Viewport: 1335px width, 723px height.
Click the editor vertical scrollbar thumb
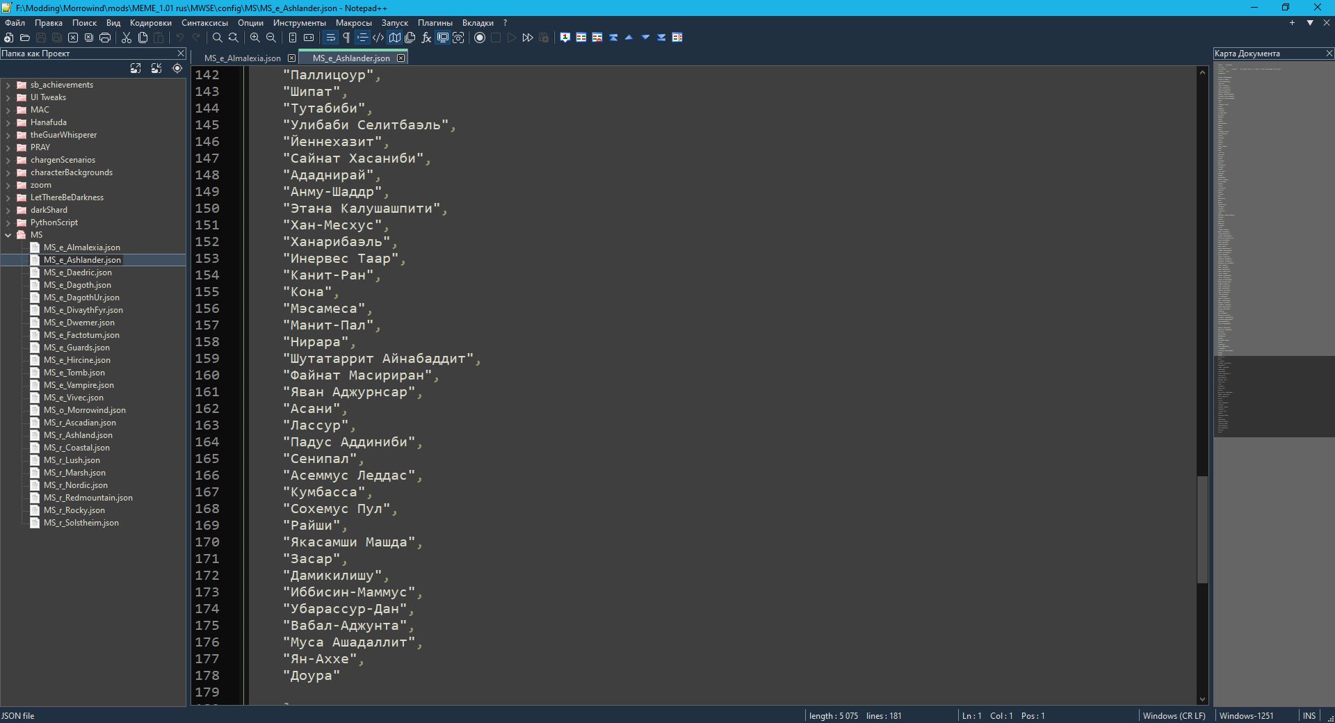1202,528
